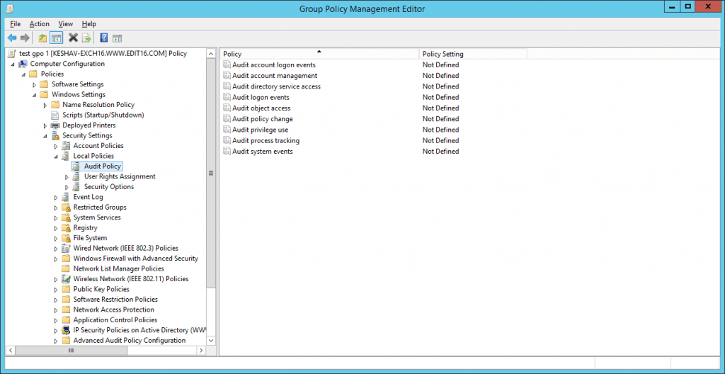Click the tree pane vertical scrollbar thumb
This screenshot has width=725, height=374.
[x=211, y=173]
